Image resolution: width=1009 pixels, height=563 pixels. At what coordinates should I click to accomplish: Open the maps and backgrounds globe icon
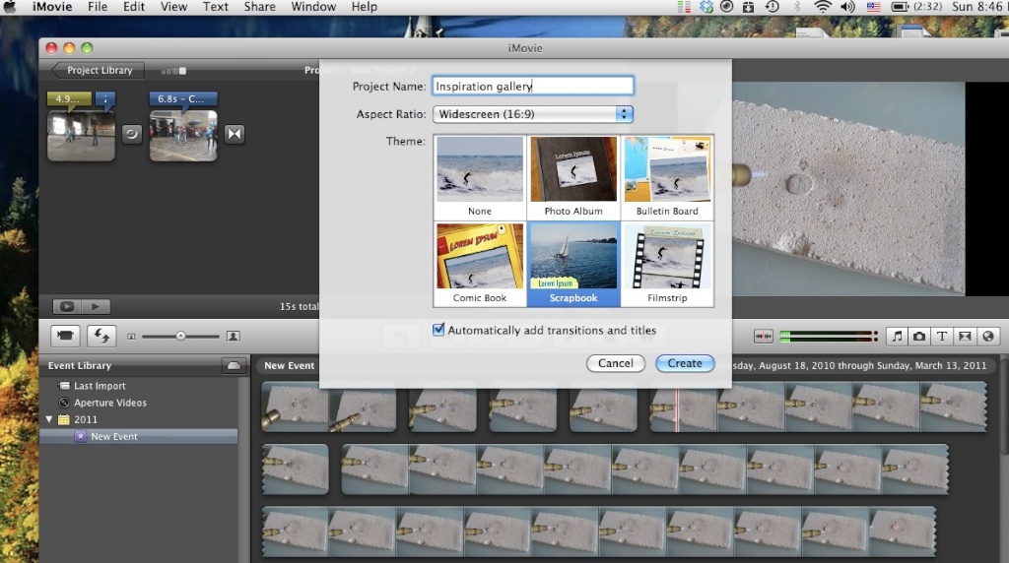click(x=987, y=336)
